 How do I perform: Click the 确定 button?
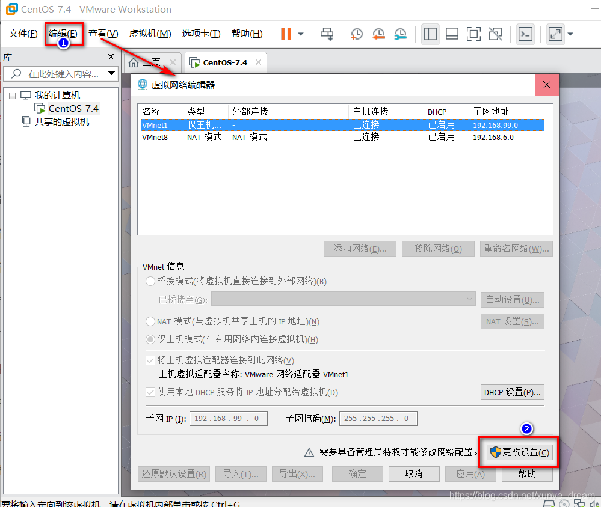coord(357,474)
